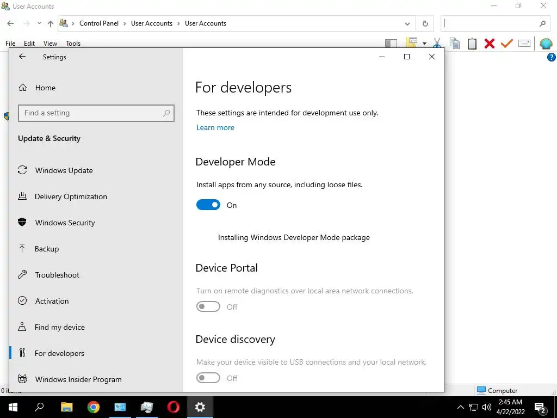This screenshot has height=418, width=557.
Task: Open the Edit menu
Action: click(x=29, y=44)
